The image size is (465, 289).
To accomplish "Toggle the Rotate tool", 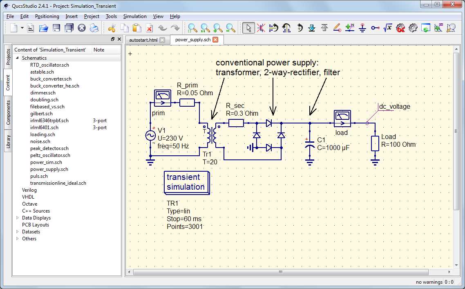I will click(299, 28).
